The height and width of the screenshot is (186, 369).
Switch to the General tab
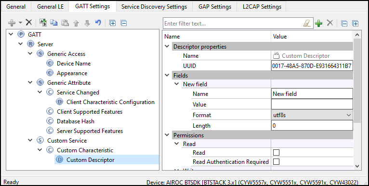(x=16, y=7)
